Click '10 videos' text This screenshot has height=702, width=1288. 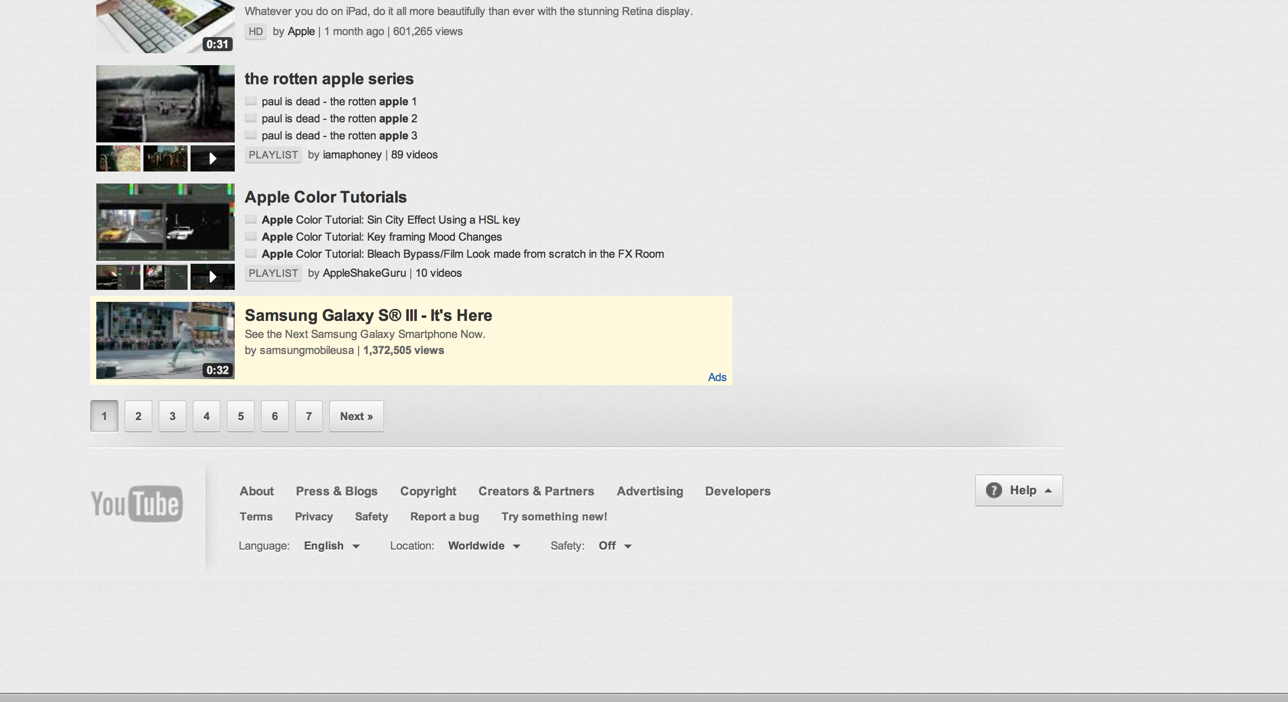(438, 273)
